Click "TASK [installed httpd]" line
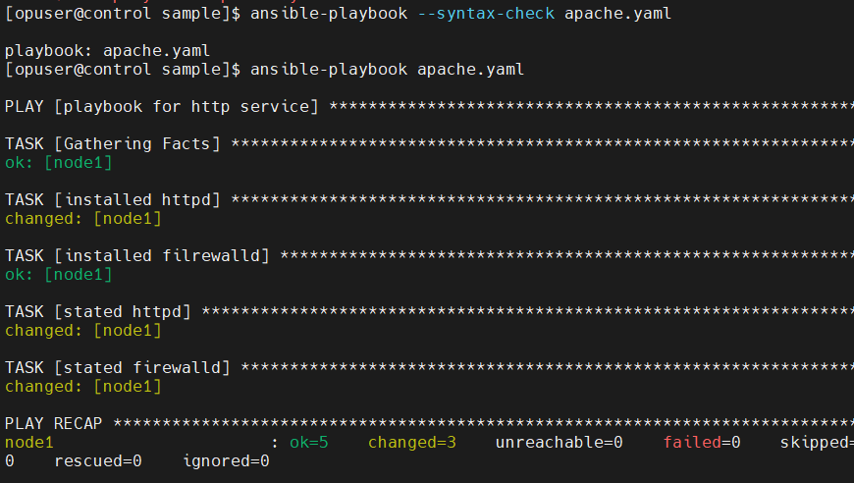 113,200
